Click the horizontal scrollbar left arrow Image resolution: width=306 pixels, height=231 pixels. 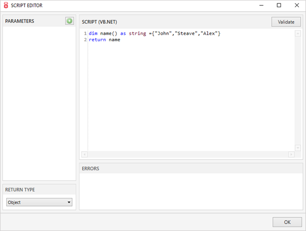pos(84,155)
